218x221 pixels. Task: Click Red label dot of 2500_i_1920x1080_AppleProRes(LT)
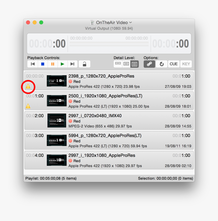[70, 101]
